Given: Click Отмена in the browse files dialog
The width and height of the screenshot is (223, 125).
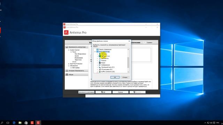Looking at the screenshot, I should 125,77.
